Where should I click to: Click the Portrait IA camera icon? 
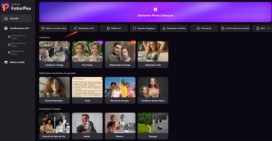coord(198,28)
